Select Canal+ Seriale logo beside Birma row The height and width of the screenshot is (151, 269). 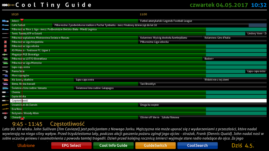pyautogui.click(x=5, y=84)
